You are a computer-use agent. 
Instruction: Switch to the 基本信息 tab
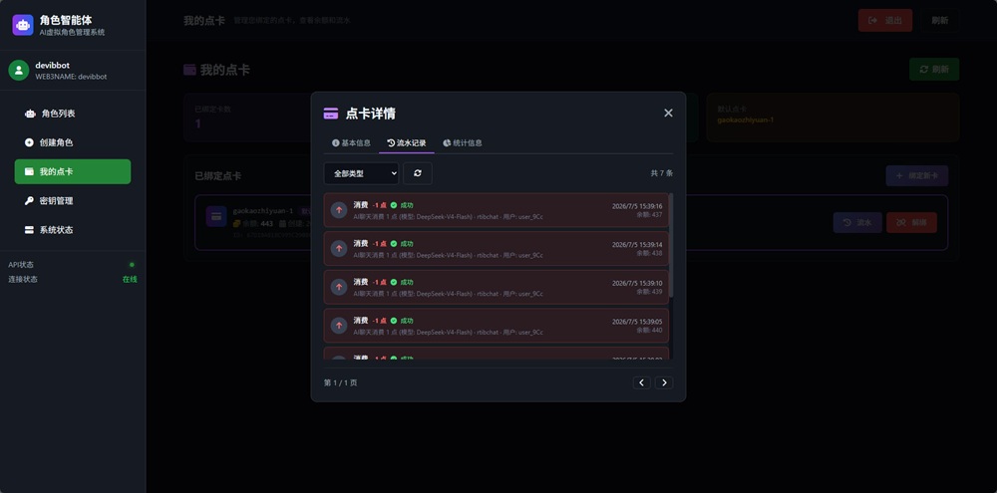352,143
